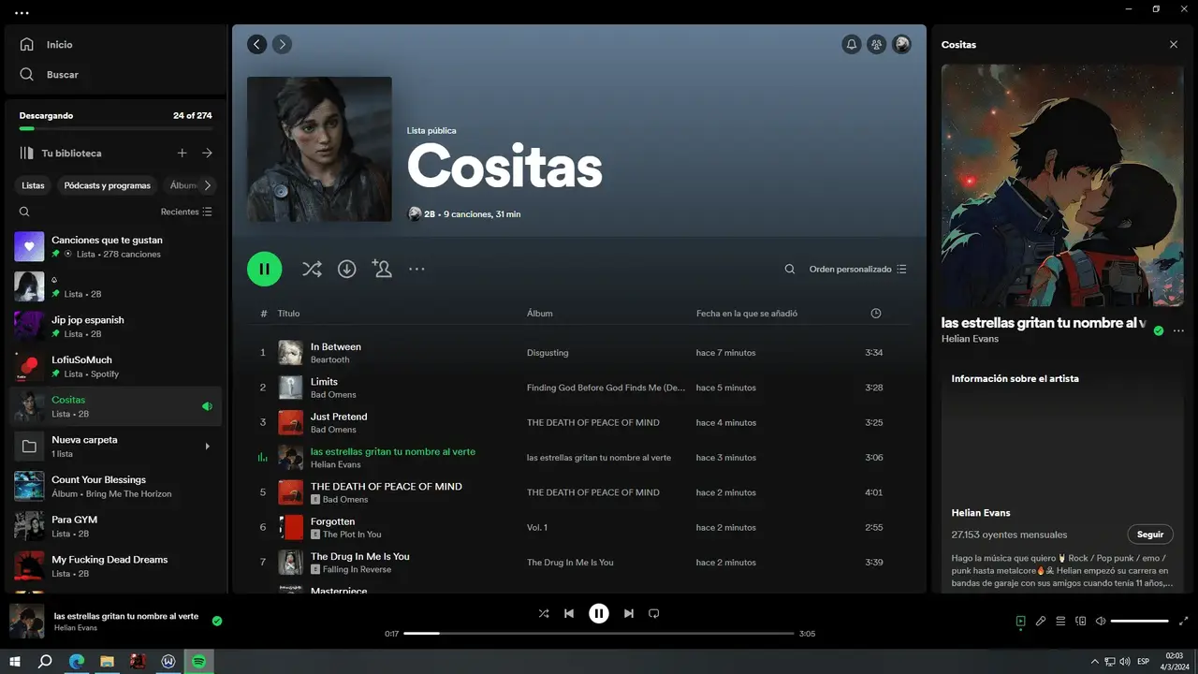Open Helian Evans artist in the bottom bar
The width and height of the screenshot is (1198, 674).
(x=76, y=627)
